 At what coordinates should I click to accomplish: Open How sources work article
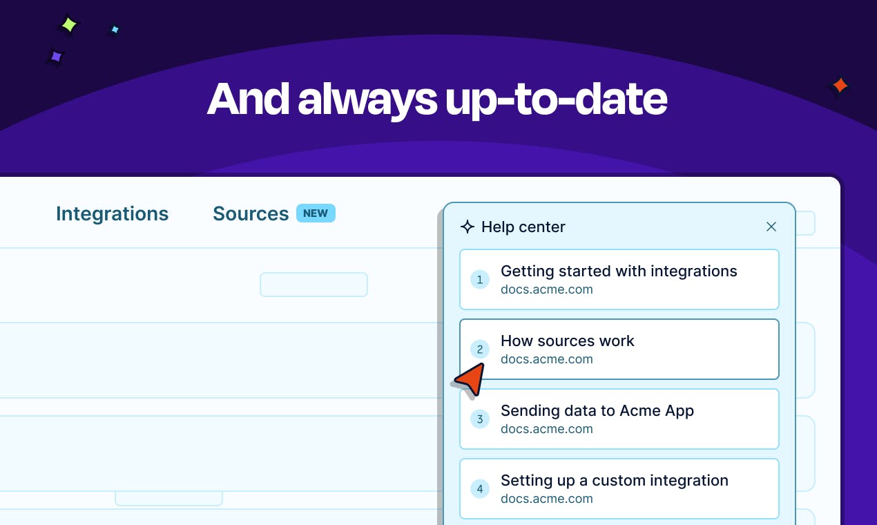pyautogui.click(x=619, y=349)
